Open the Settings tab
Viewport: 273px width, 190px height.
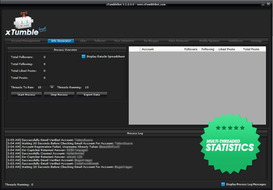256,41
